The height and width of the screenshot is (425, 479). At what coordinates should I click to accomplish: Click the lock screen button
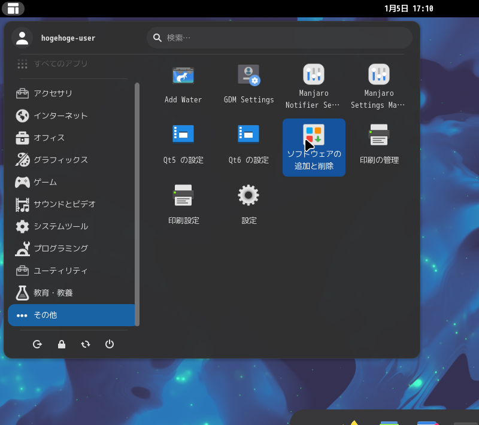pos(62,344)
